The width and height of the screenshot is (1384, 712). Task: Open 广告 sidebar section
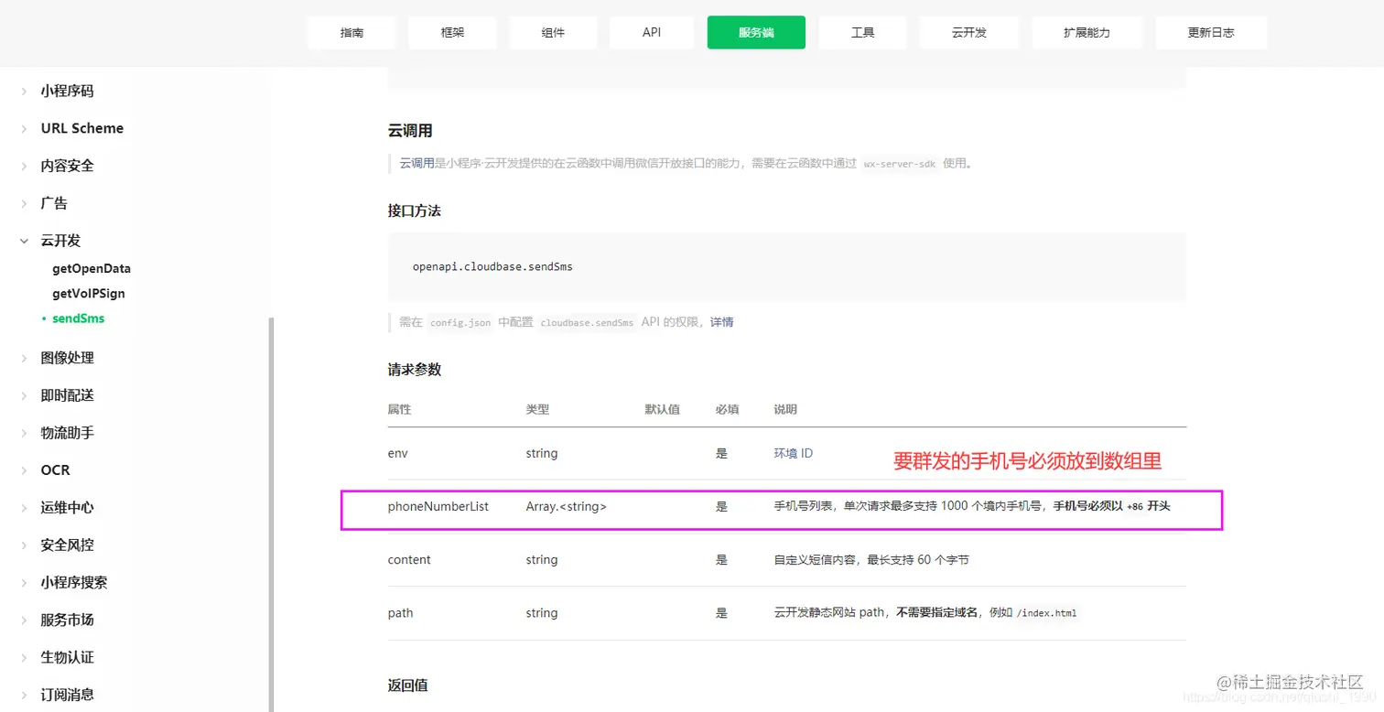(54, 204)
